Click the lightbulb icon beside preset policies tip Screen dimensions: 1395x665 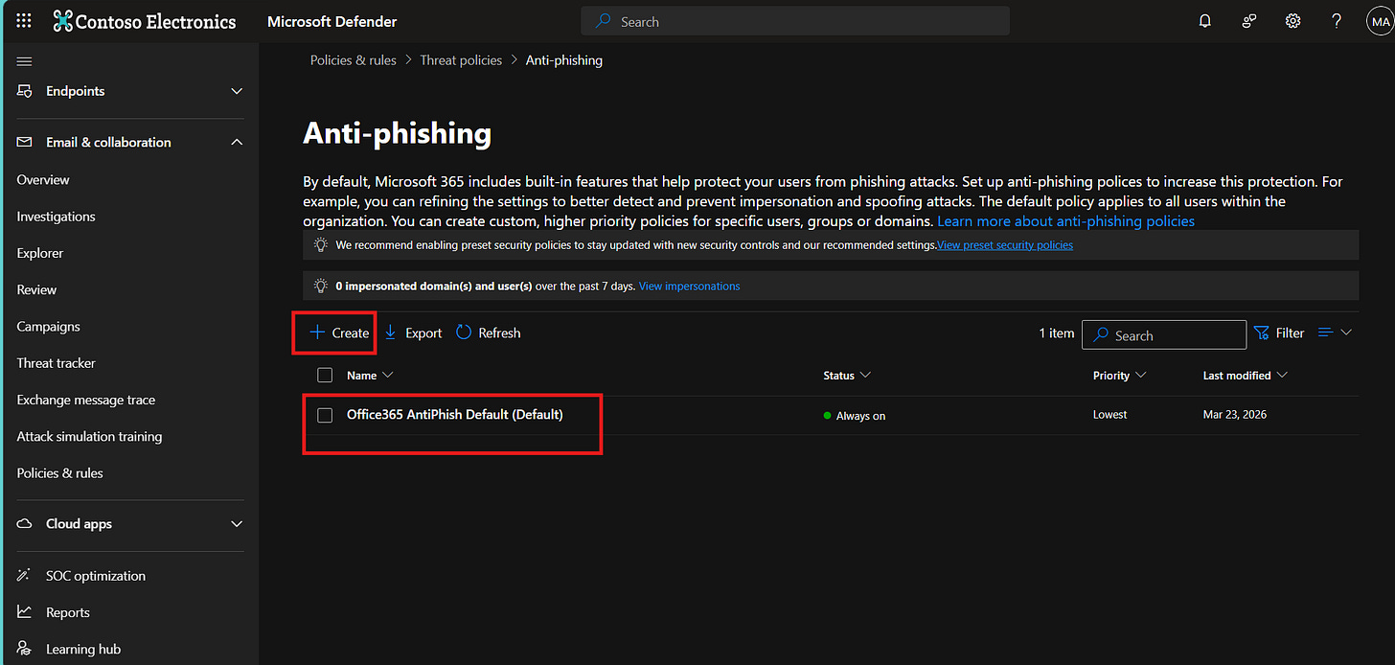click(x=321, y=245)
